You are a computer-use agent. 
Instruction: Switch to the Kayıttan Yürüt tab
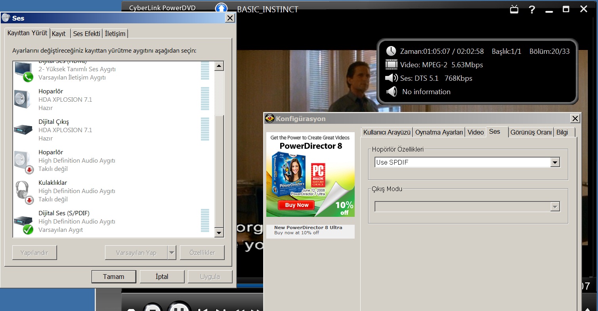[27, 33]
